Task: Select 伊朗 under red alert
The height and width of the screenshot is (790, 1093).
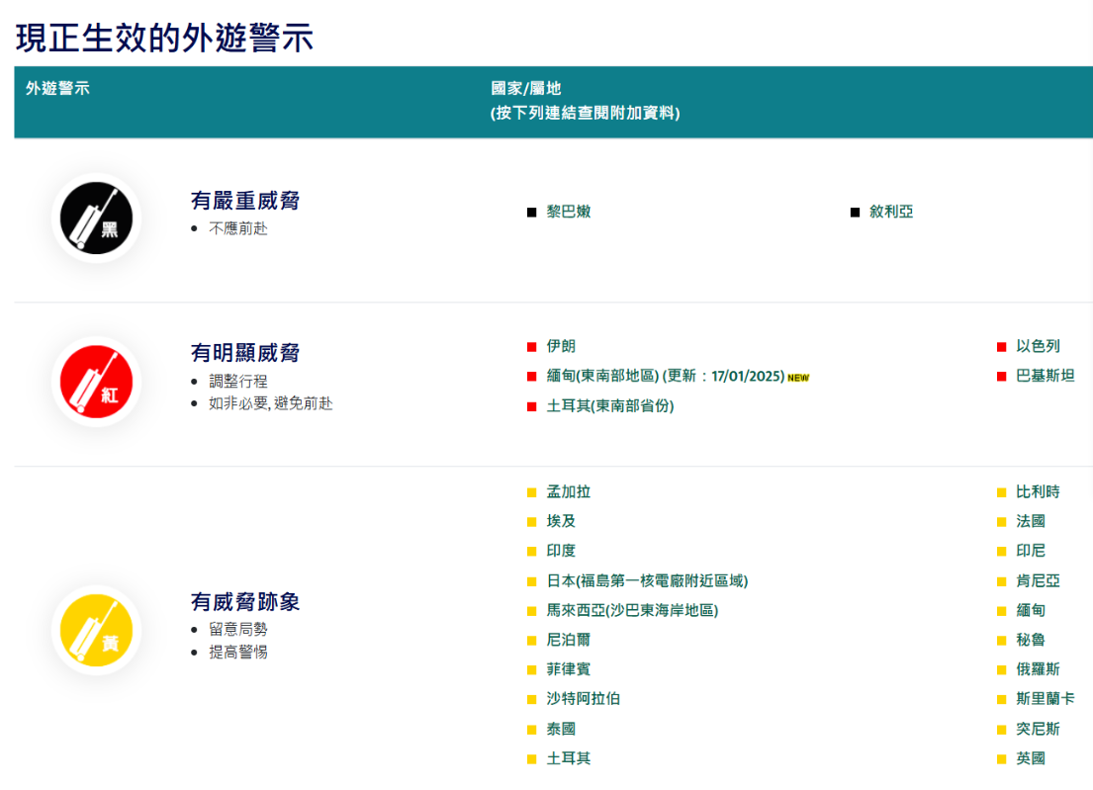Action: coord(561,346)
